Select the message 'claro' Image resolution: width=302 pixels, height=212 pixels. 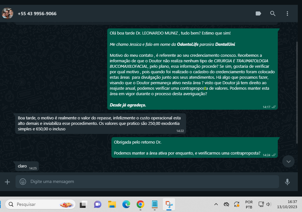click(27, 166)
